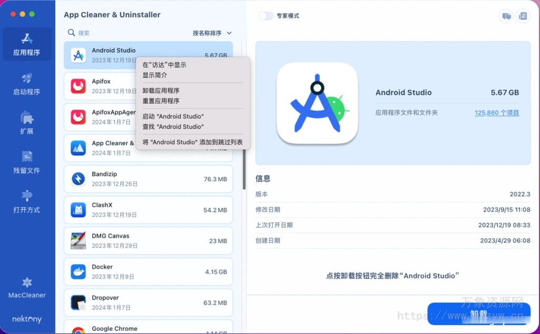
Task: Select 显示简介 in the context menu
Action: [155, 75]
